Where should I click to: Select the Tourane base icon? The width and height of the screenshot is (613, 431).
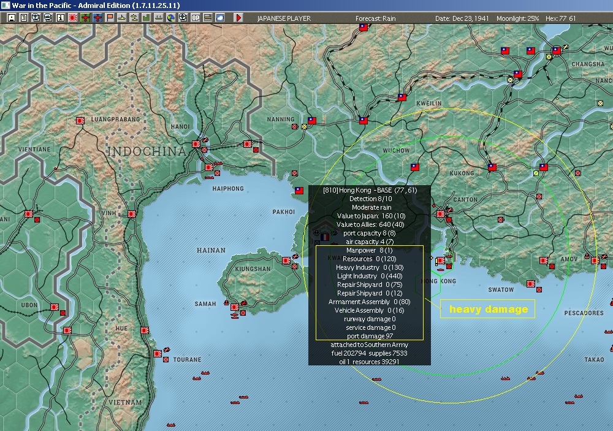[158, 354]
